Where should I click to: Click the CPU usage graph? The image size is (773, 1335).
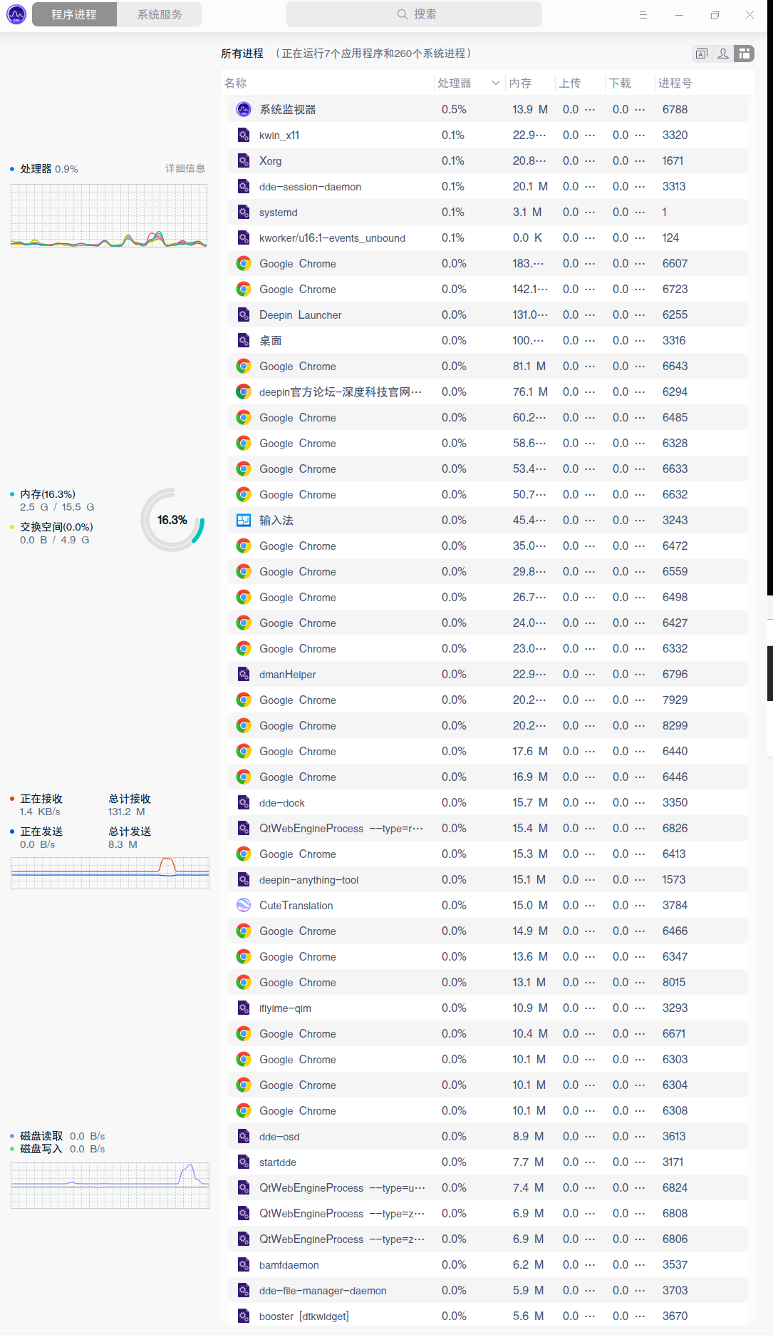coord(109,216)
